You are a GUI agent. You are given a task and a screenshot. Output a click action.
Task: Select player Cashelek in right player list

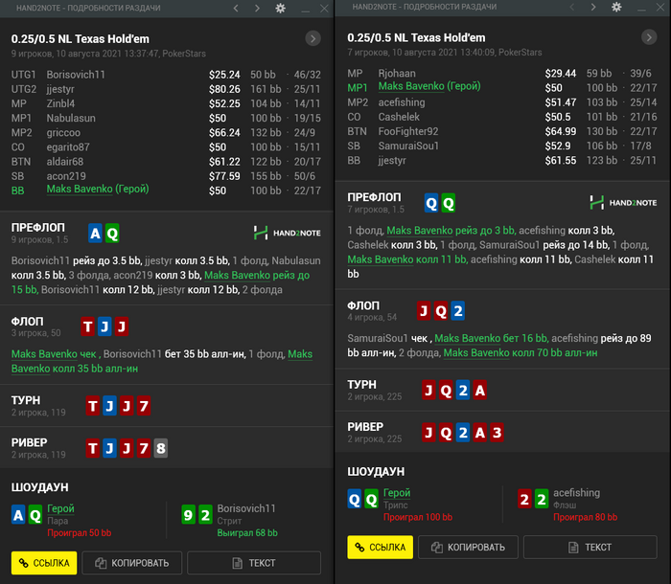point(399,117)
